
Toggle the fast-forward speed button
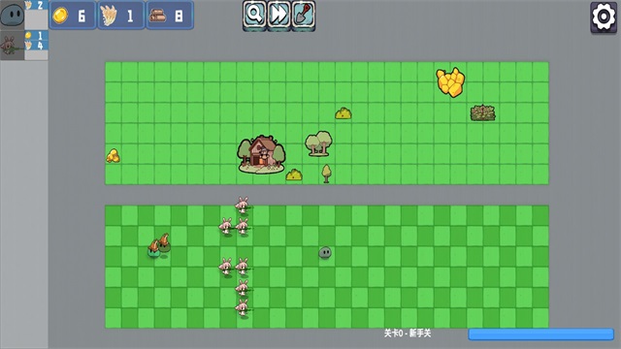(278, 16)
